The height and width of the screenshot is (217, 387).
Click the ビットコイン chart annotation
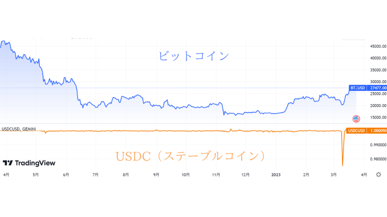pos(193,57)
